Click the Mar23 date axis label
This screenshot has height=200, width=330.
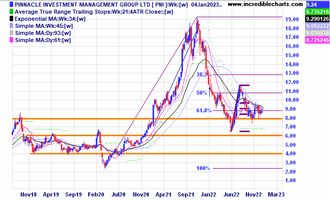(276, 194)
